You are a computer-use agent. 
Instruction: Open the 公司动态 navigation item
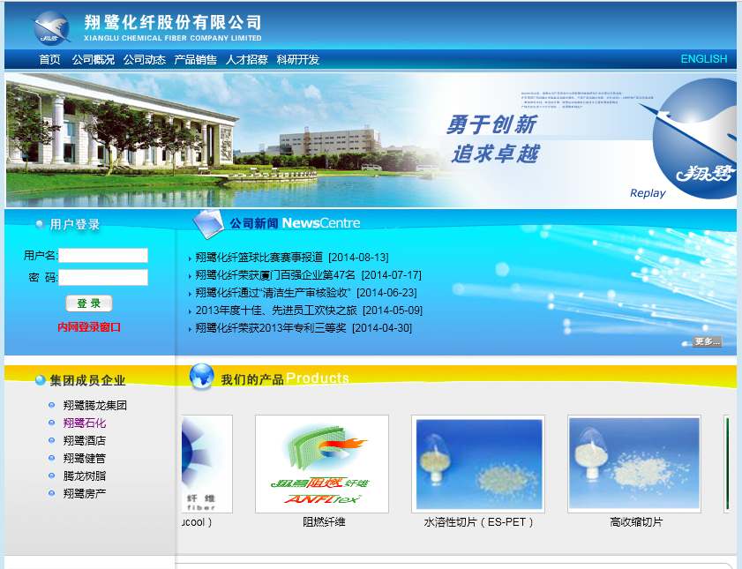[x=145, y=60]
